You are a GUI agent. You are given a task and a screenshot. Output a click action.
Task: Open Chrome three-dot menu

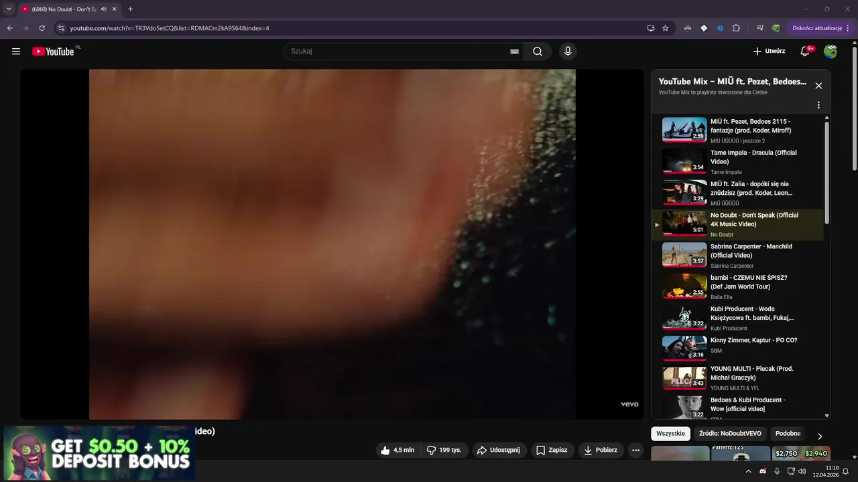[x=848, y=28]
